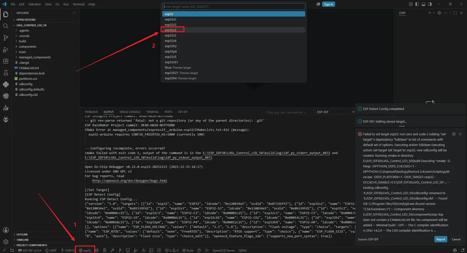Expand the .vscode folder
The width and height of the screenshot is (467, 253).
point(24,36)
